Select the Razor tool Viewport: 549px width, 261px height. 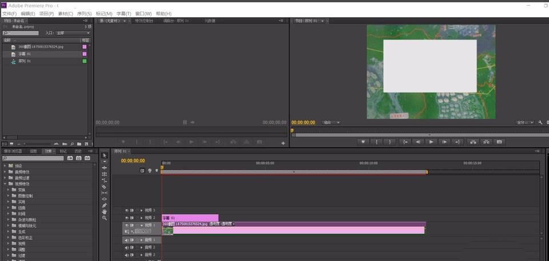point(105,187)
